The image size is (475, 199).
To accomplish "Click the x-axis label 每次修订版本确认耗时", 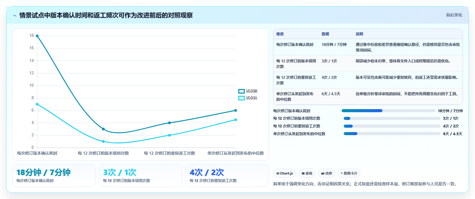I will click(37, 153).
